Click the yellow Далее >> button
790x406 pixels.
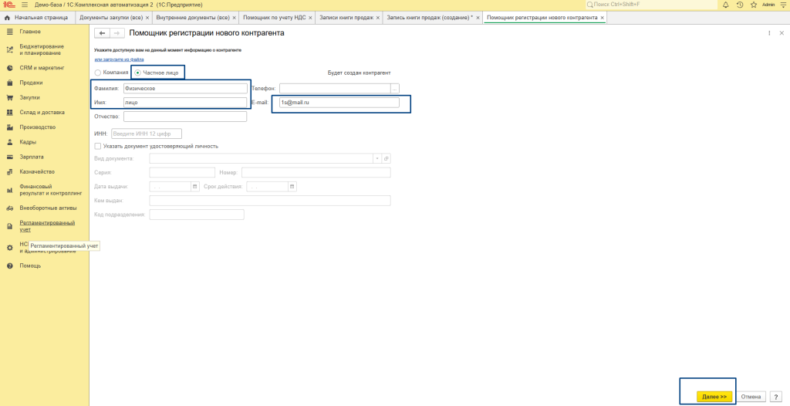point(714,397)
